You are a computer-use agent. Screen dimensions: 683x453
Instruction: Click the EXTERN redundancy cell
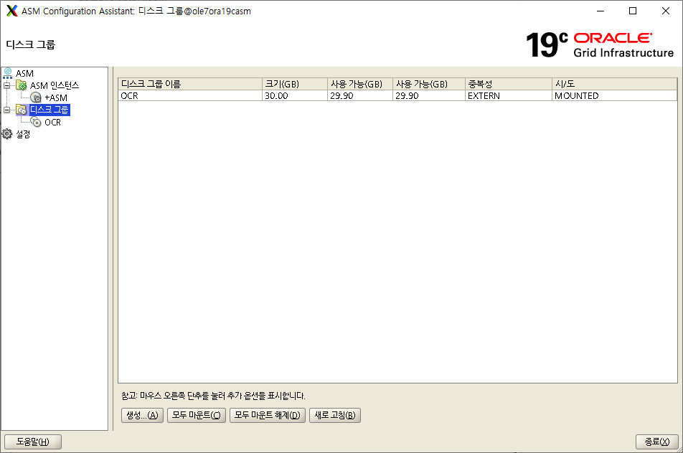click(x=509, y=96)
